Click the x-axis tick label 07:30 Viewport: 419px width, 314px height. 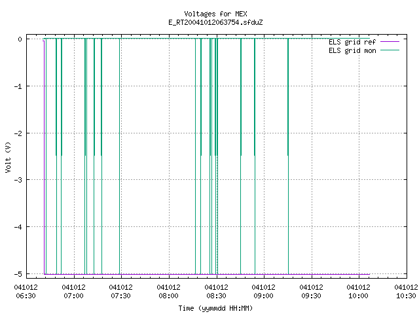(x=120, y=296)
